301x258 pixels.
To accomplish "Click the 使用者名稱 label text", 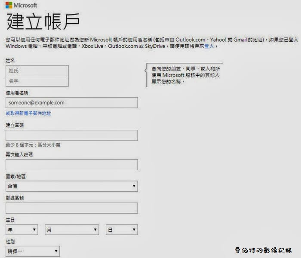I will pos(17,93).
